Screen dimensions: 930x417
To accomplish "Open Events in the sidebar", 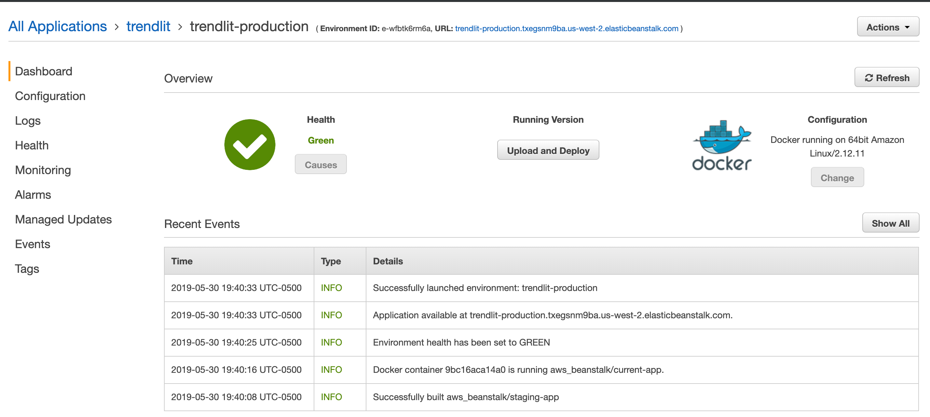I will pos(33,244).
